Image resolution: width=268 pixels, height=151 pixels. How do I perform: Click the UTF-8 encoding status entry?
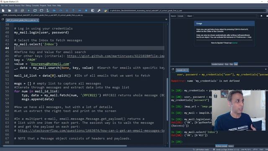[255, 150]
